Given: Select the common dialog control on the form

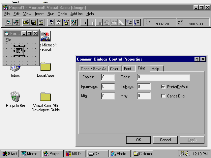Looking at the screenshot, I should (19, 51).
